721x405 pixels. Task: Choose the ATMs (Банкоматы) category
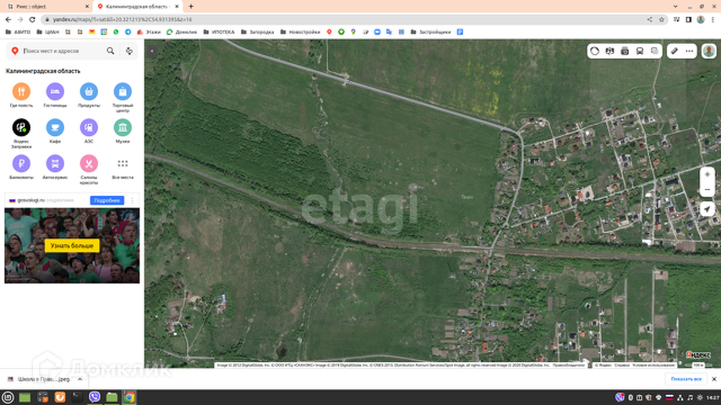(21, 164)
